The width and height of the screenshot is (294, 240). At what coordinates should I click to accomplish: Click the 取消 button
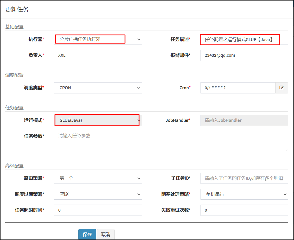(105, 234)
